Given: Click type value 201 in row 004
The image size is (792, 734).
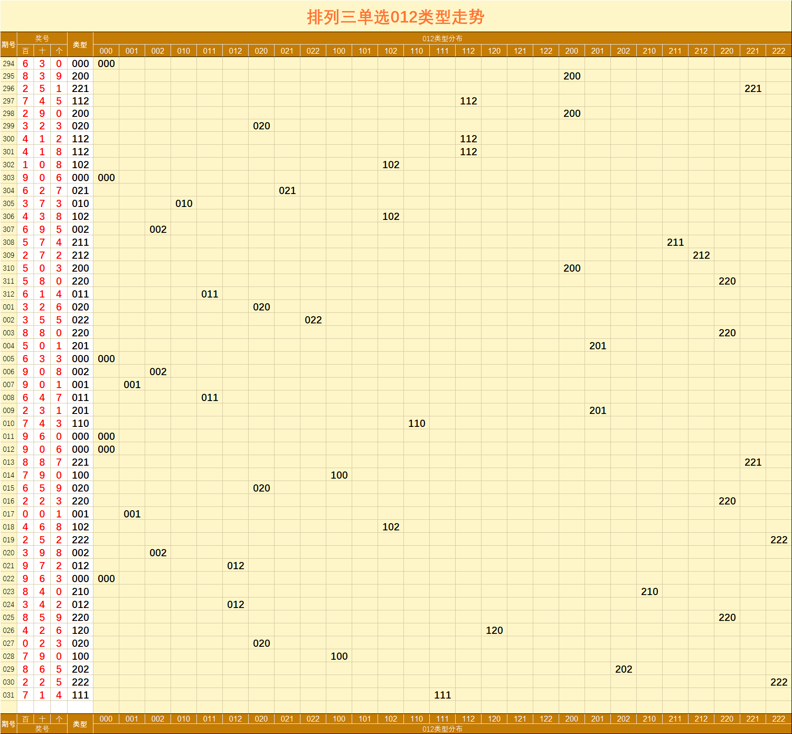Looking at the screenshot, I should point(80,346).
